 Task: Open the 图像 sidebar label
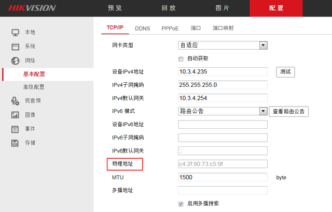click(30, 115)
